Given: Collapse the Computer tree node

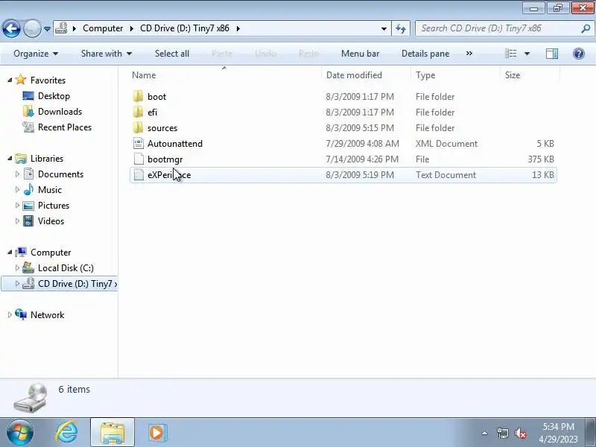Looking at the screenshot, I should tap(10, 252).
